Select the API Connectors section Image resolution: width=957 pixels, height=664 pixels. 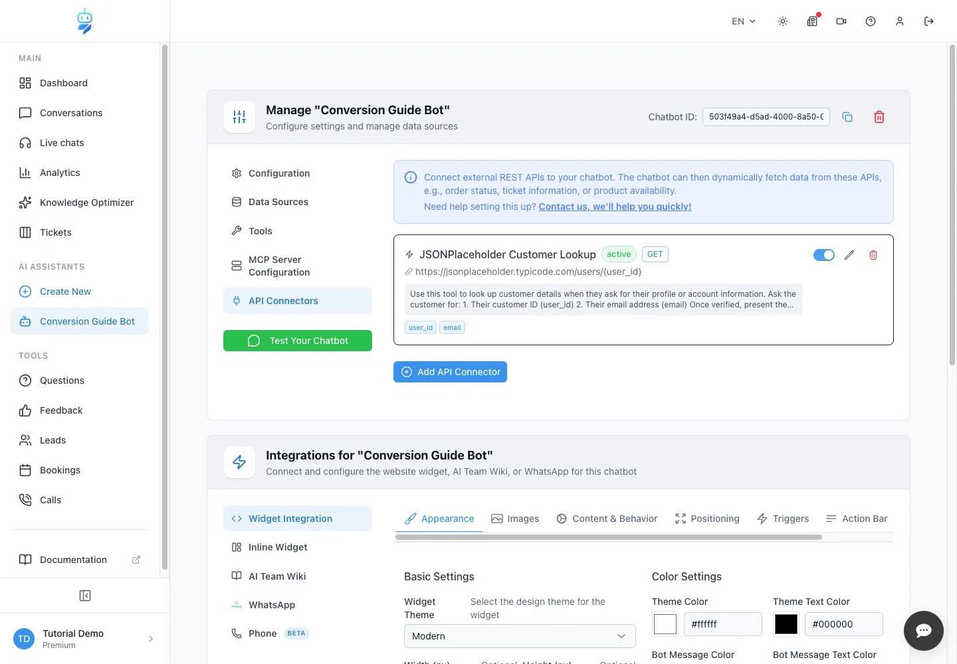coord(298,301)
